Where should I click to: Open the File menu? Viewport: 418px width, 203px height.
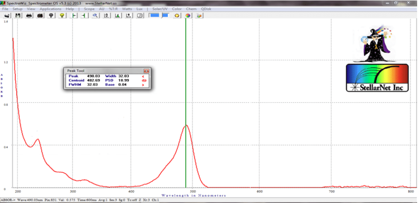[5, 9]
